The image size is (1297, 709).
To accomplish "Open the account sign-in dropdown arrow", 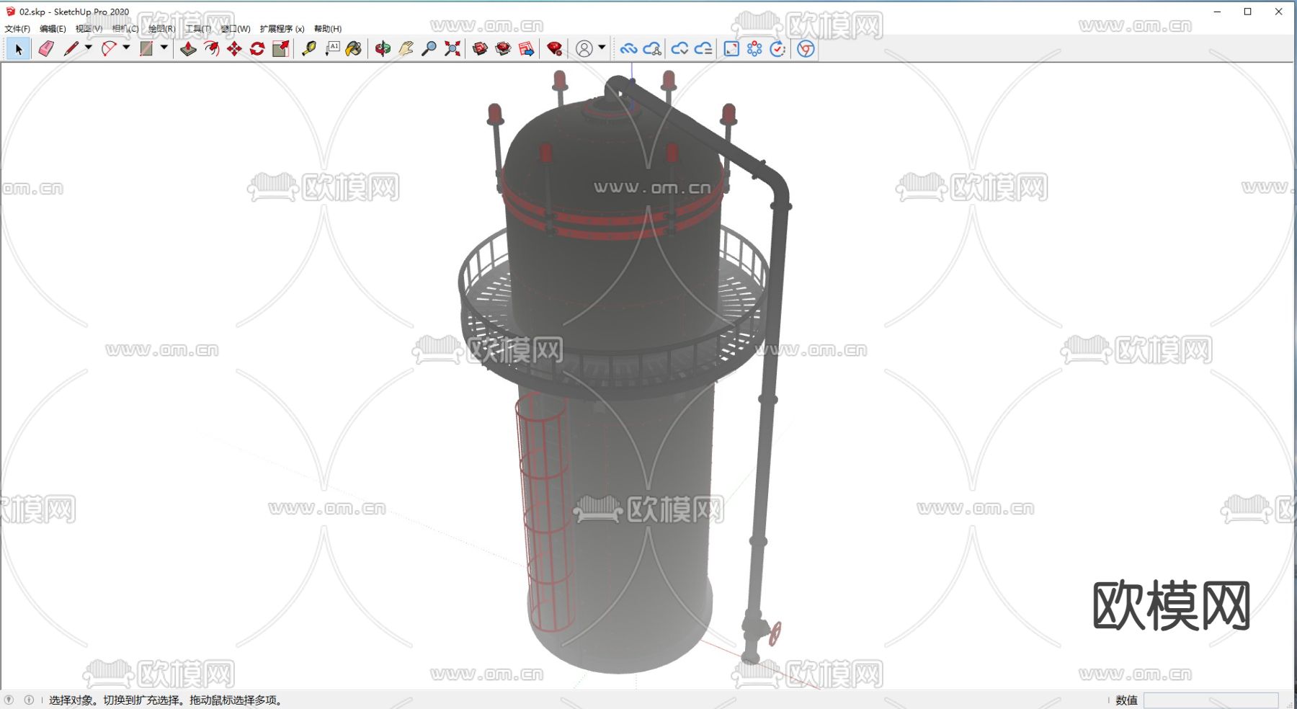I will click(602, 48).
